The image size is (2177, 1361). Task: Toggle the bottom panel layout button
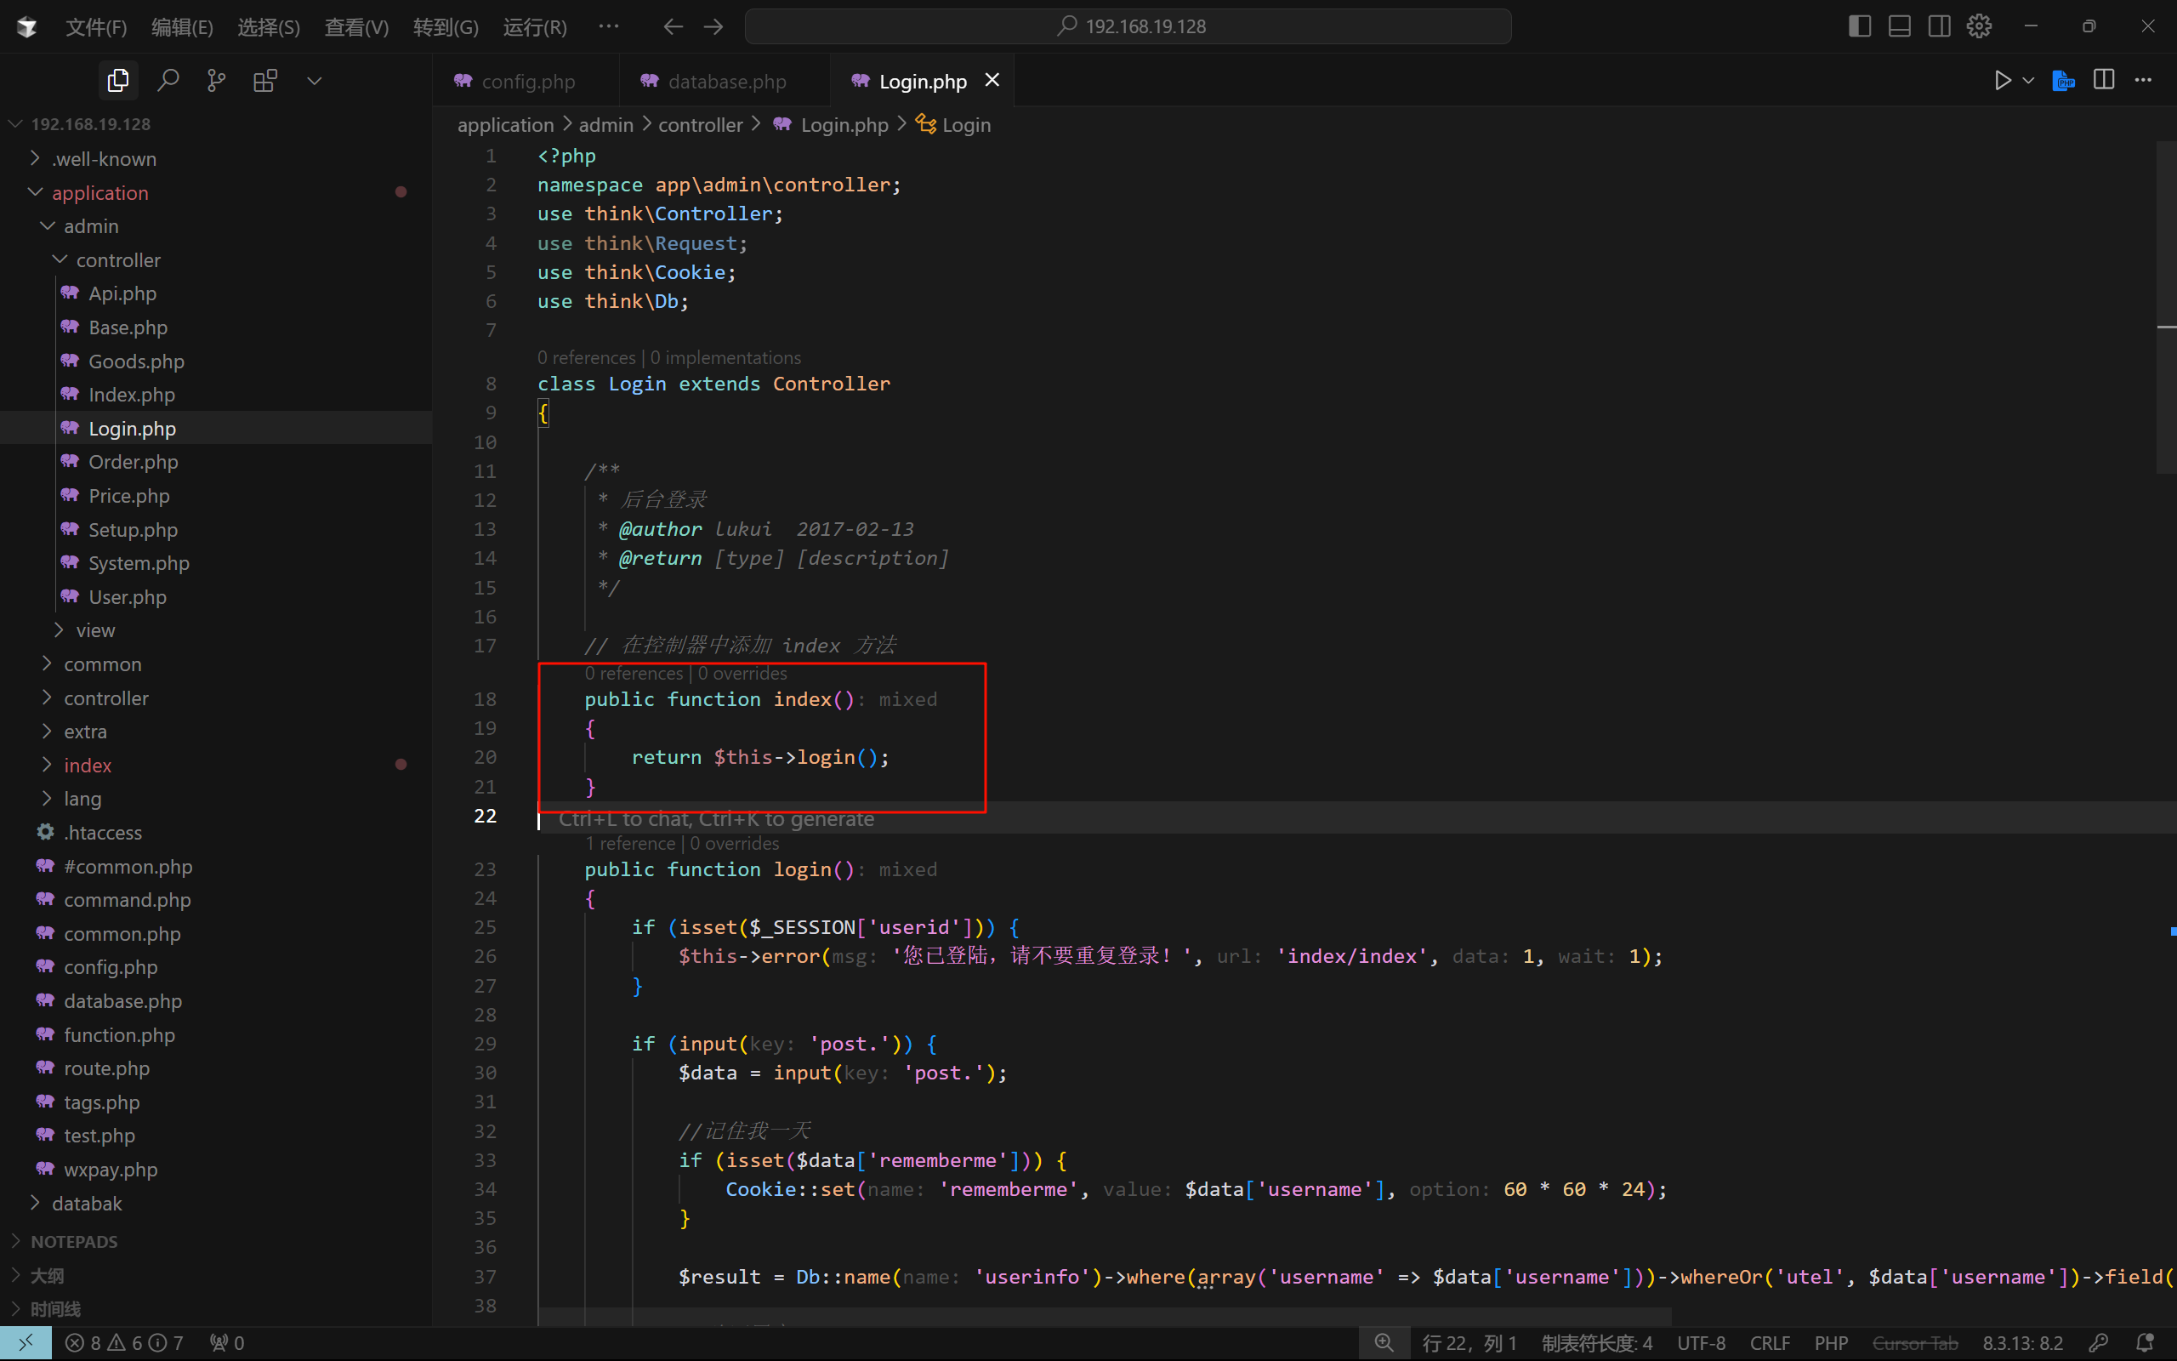(x=1899, y=26)
